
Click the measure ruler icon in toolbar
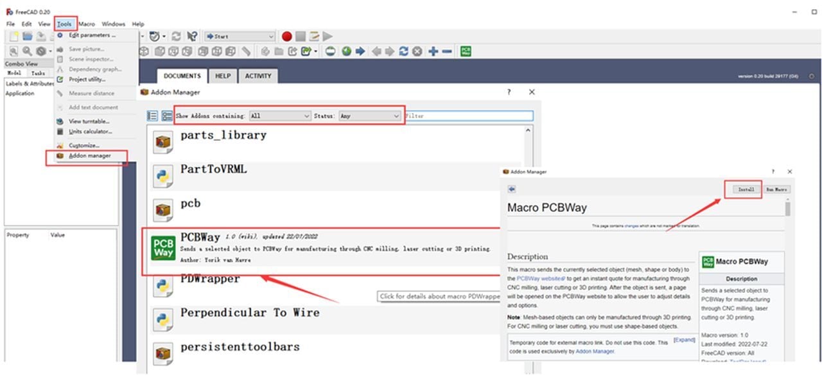[x=246, y=51]
